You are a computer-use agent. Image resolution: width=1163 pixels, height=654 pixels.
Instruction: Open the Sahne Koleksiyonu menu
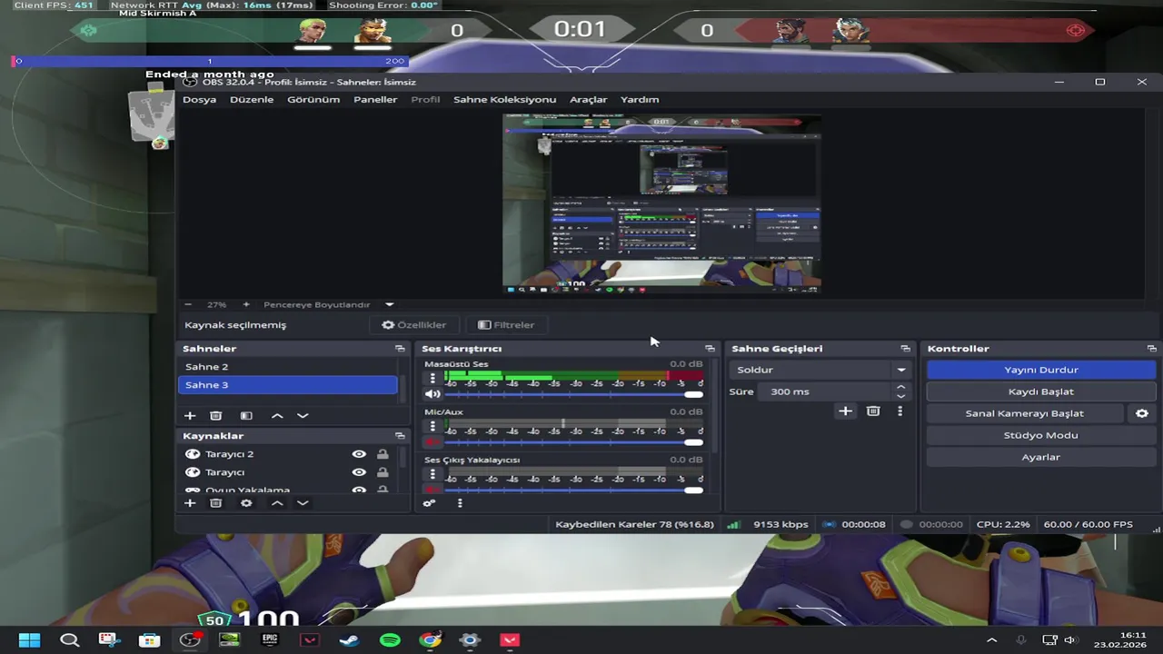[504, 99]
